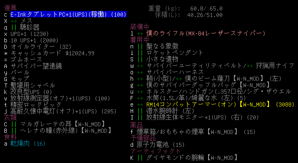Click the || marker beside 潜水腕時計
The height and width of the screenshot is (163, 298).
[x=140, y=111]
